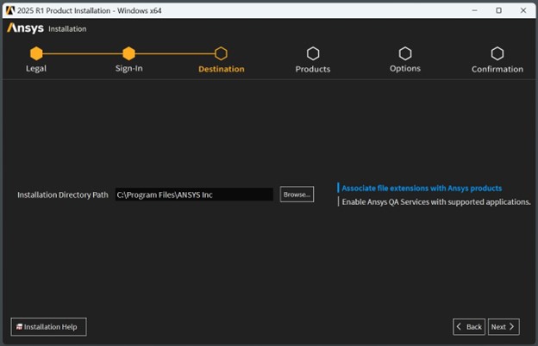538x346 pixels.
Task: Click the Installation text beside Ansys logo
Action: click(67, 28)
